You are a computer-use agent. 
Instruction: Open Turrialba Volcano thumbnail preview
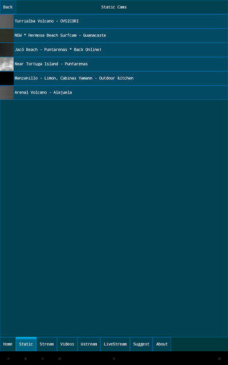7,21
